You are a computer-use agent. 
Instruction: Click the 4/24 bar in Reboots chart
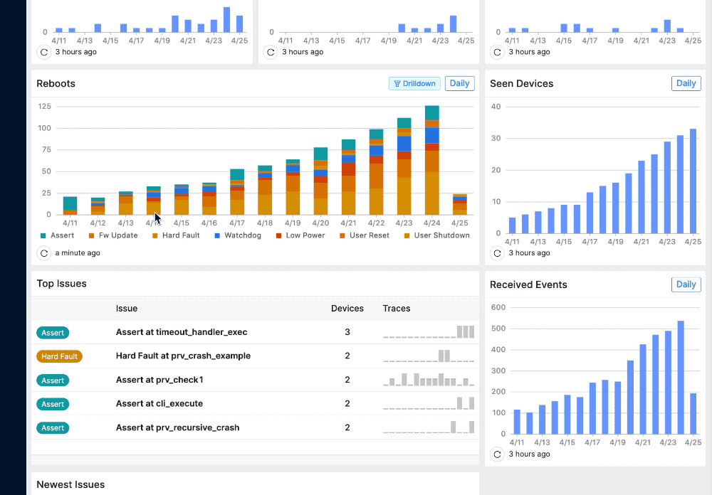click(x=431, y=160)
